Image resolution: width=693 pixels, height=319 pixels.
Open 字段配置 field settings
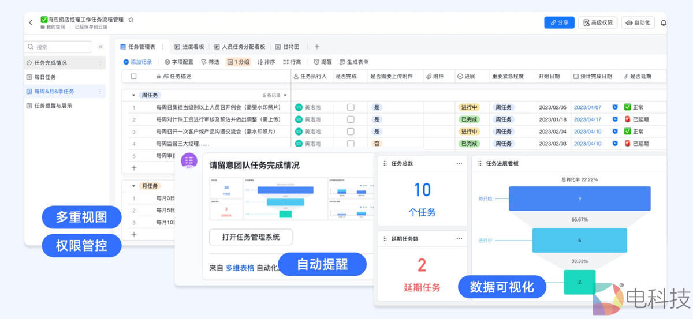click(178, 62)
